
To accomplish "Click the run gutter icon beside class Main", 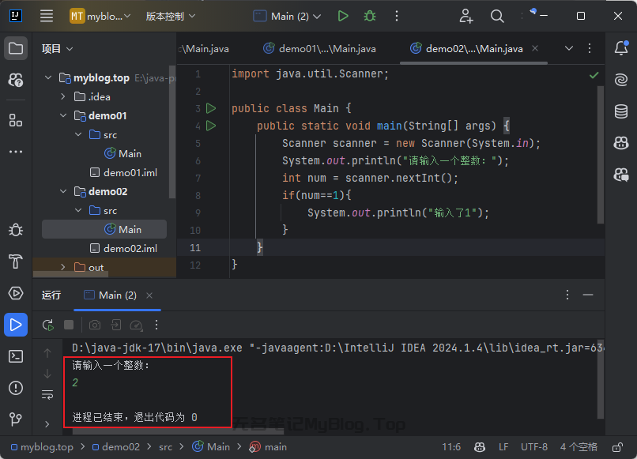I will (x=211, y=108).
